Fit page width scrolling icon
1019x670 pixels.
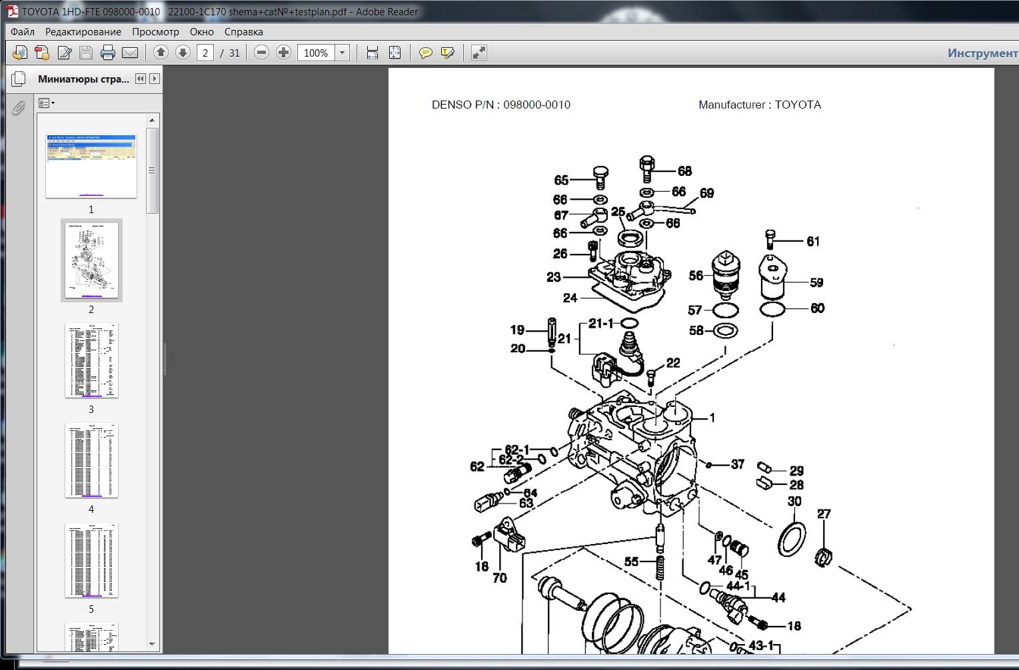373,53
